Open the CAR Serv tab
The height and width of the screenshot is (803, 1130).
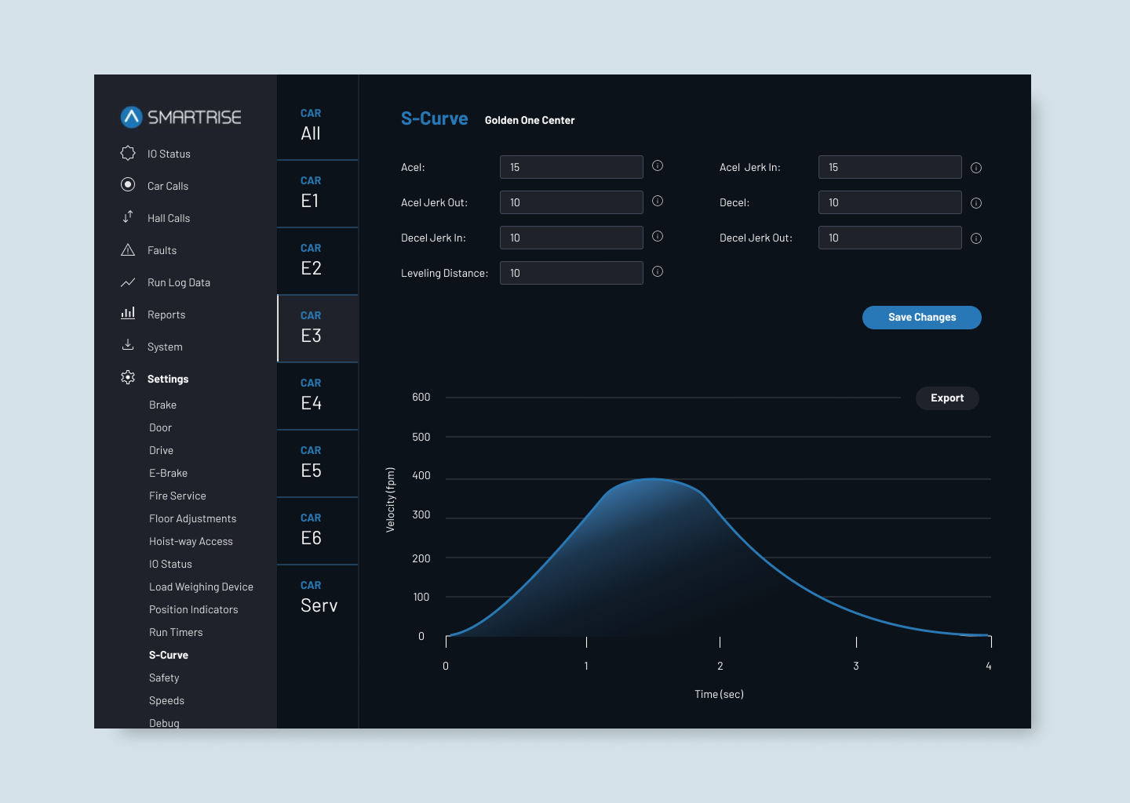point(318,598)
